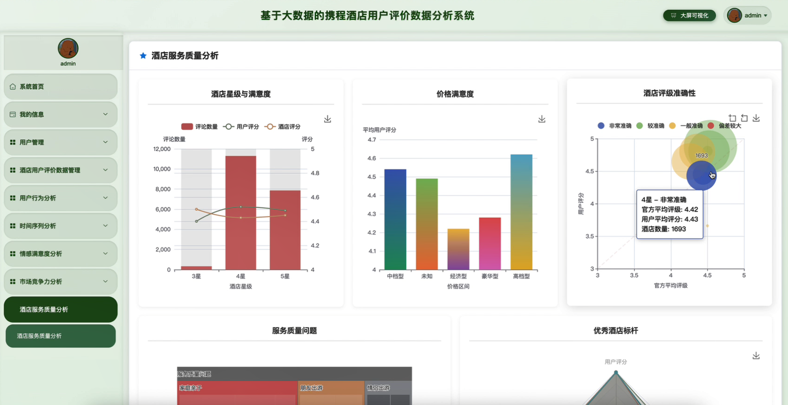This screenshot has height=405, width=788.
Task: Click the 高档型 bar in 价格满意度
Action: point(521,212)
